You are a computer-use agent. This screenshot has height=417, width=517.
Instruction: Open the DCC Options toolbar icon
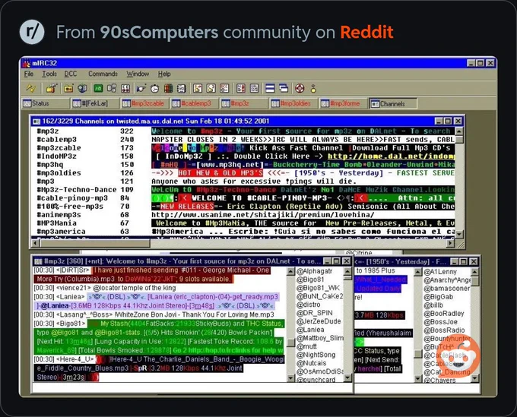click(224, 88)
